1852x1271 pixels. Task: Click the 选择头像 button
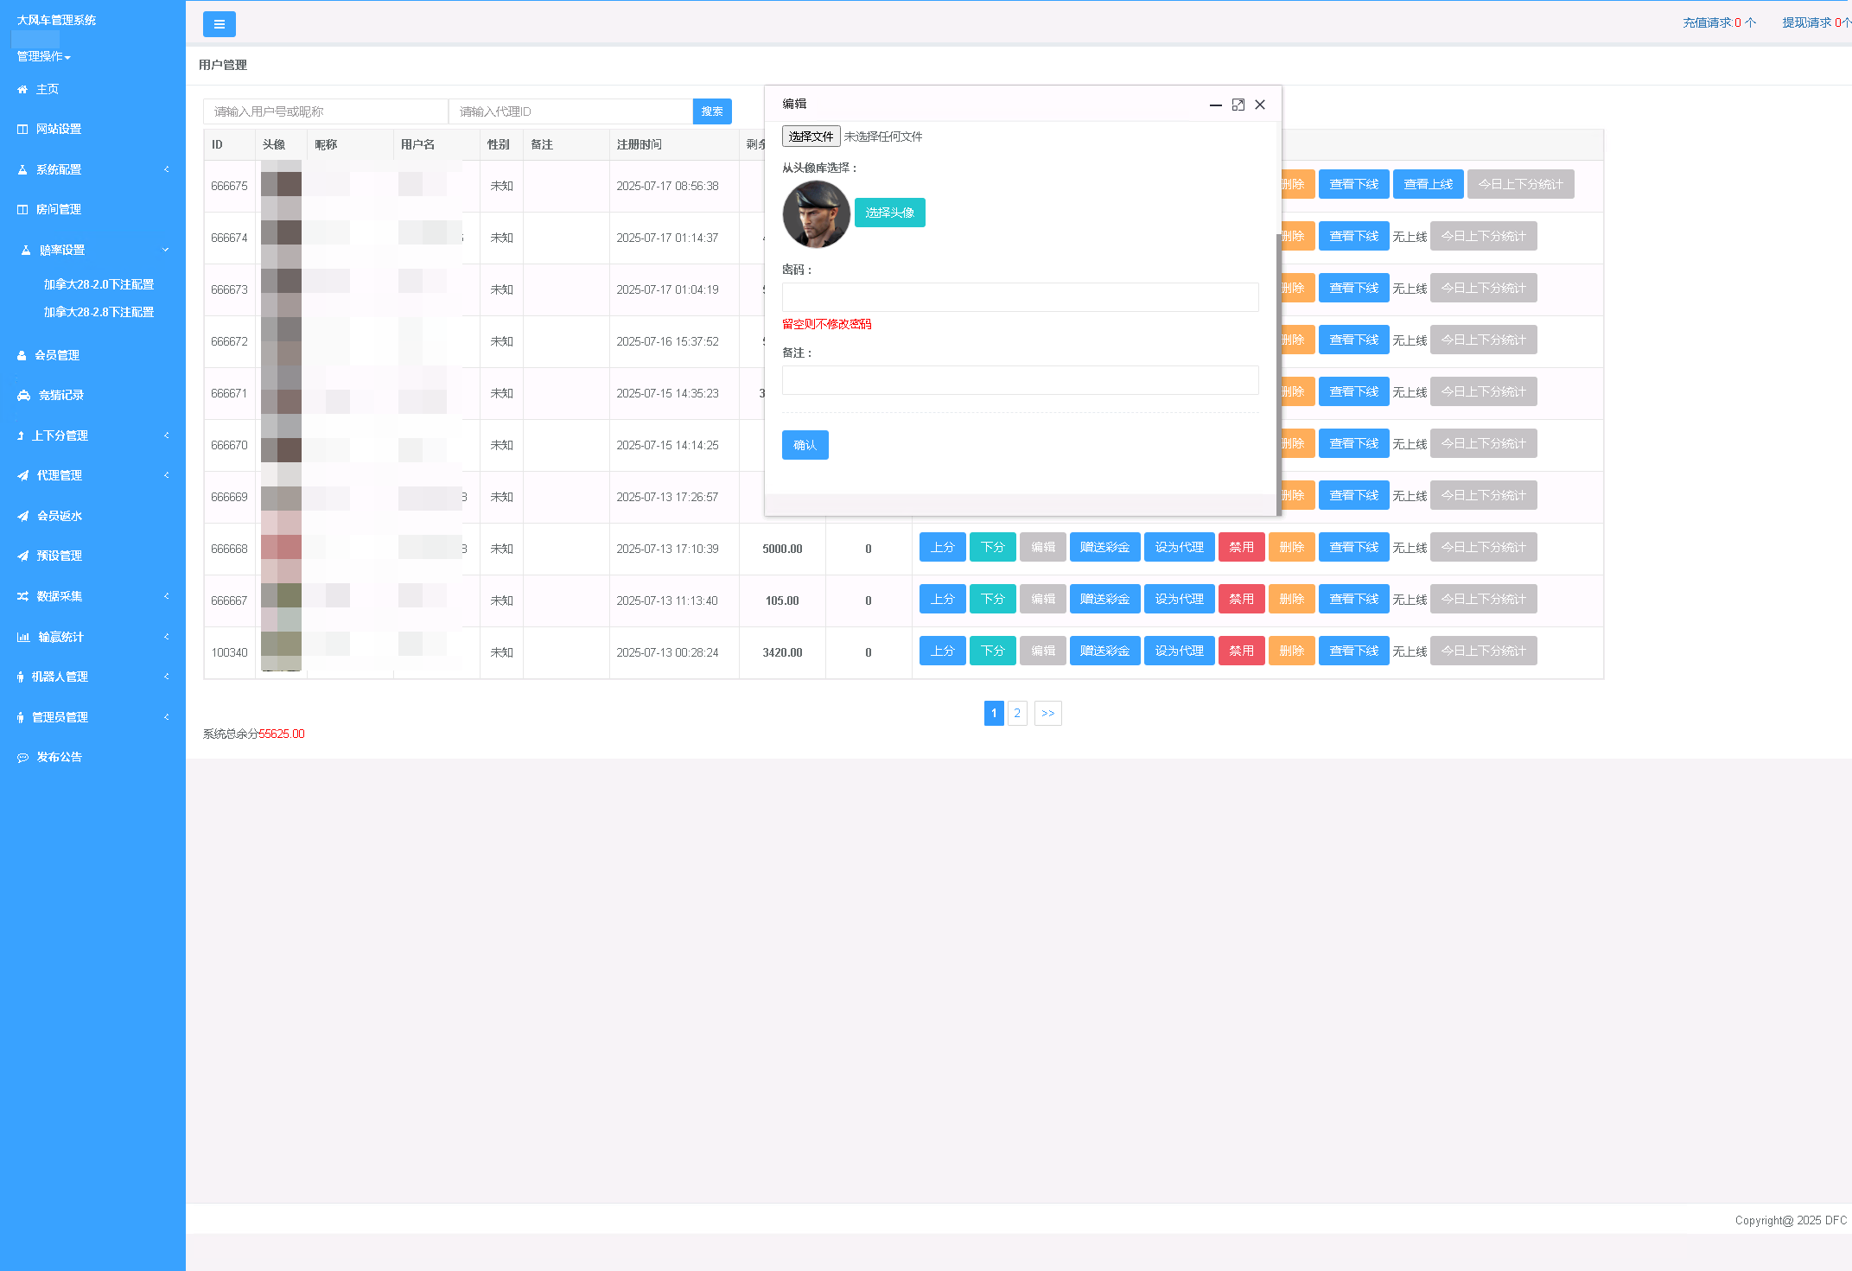pyautogui.click(x=889, y=213)
